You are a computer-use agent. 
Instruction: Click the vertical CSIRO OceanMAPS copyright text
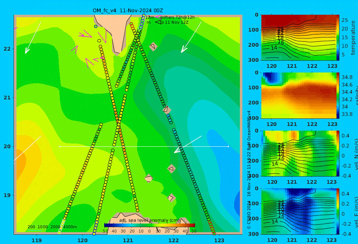pyautogui.click(x=249, y=170)
